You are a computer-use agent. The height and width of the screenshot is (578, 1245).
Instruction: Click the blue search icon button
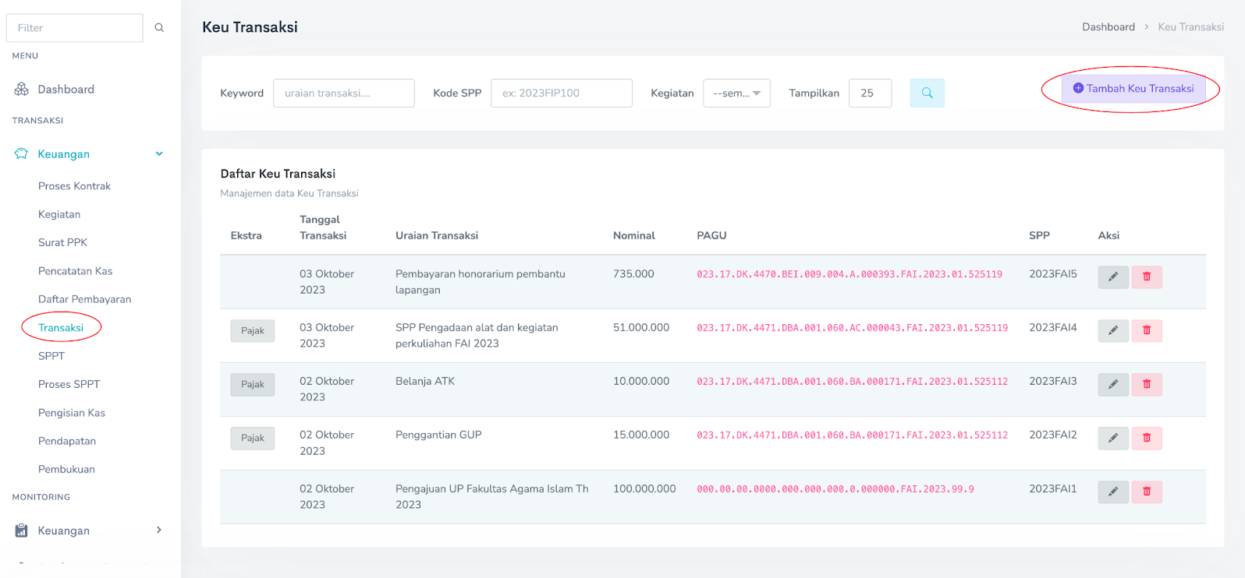[927, 93]
